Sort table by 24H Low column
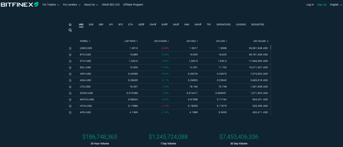The image size is (343, 147). pyautogui.click(x=222, y=41)
